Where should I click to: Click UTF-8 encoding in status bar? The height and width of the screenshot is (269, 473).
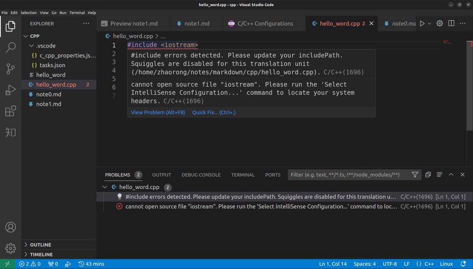click(390, 264)
